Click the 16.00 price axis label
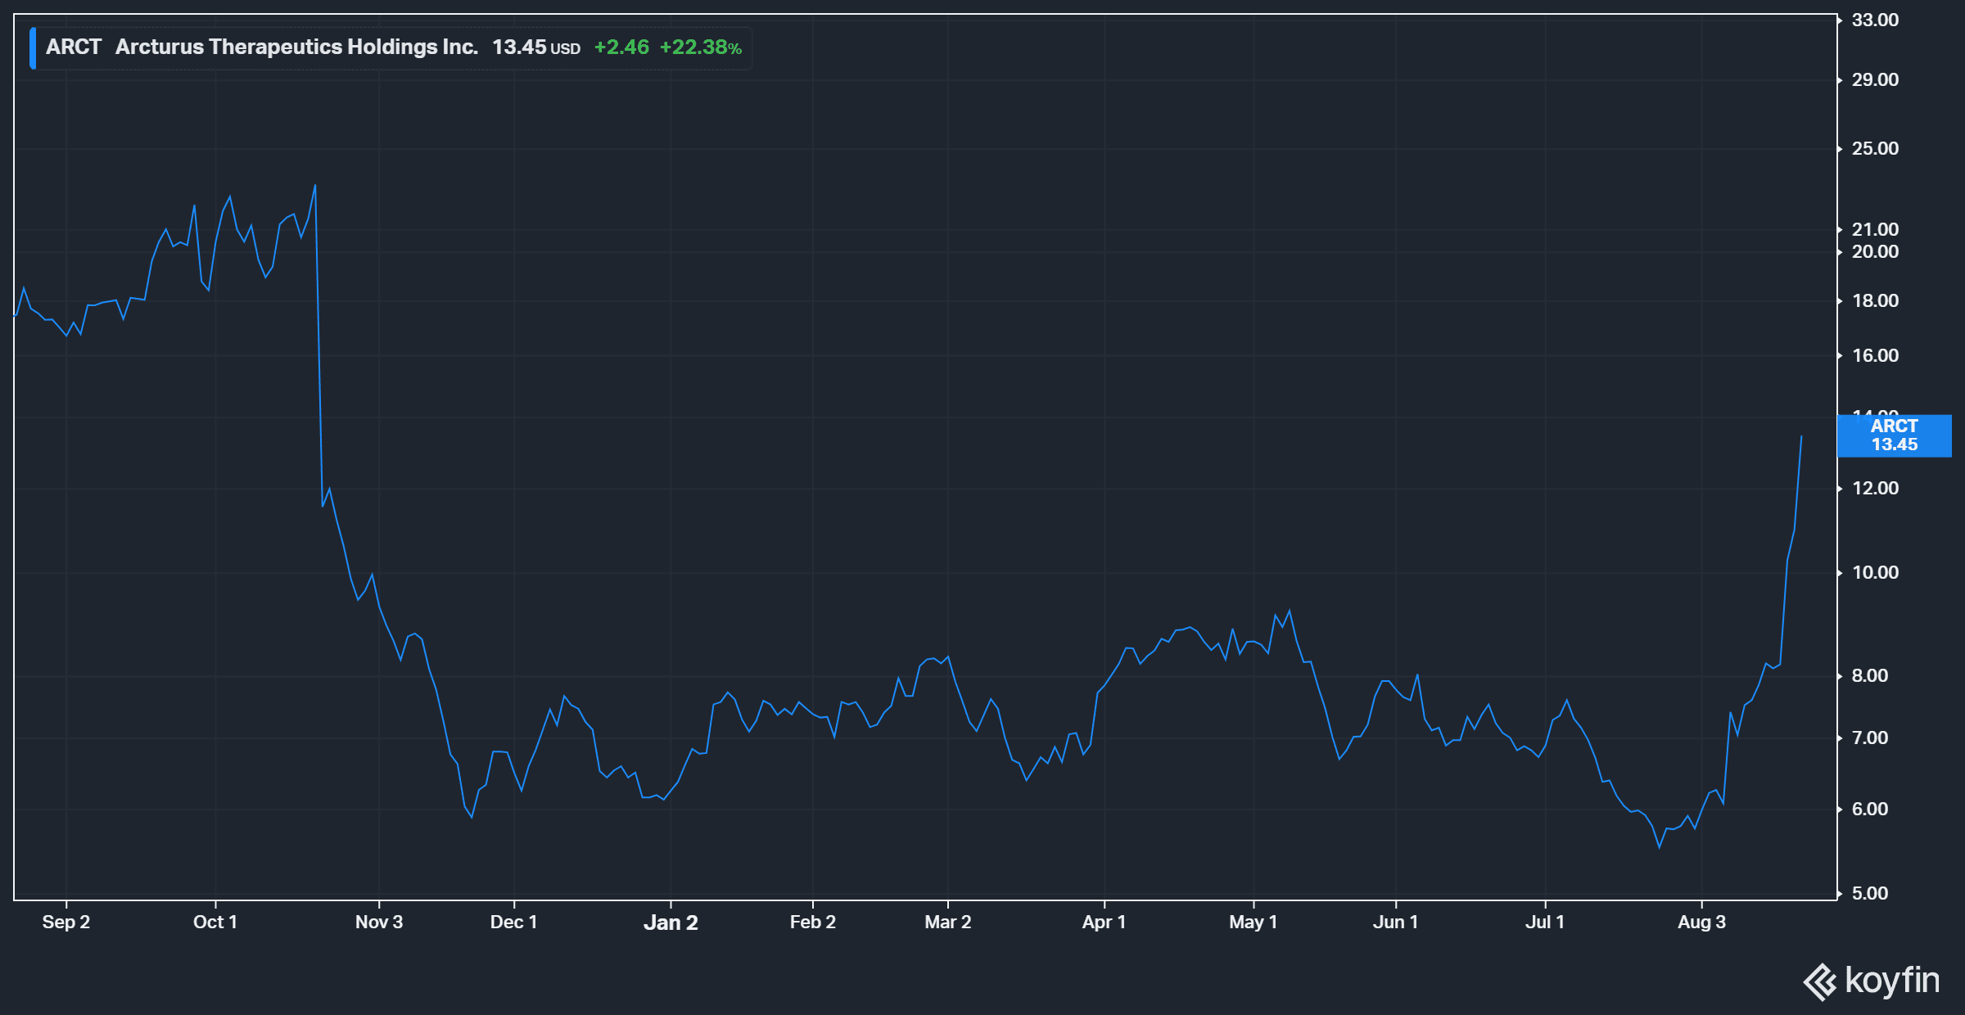This screenshot has height=1015, width=1965. (x=1875, y=356)
